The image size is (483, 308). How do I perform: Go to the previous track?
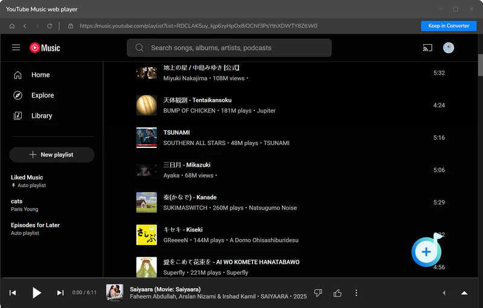(13, 293)
